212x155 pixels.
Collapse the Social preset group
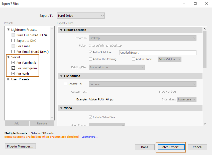pos(9,57)
